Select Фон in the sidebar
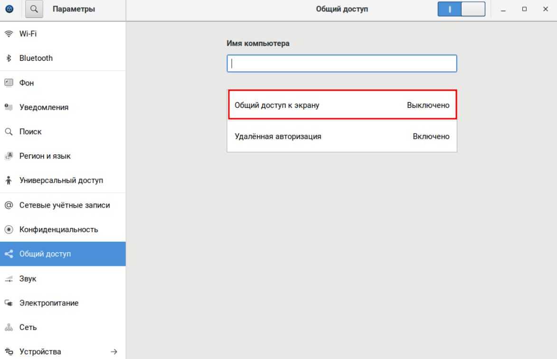557x359 pixels. (x=27, y=83)
